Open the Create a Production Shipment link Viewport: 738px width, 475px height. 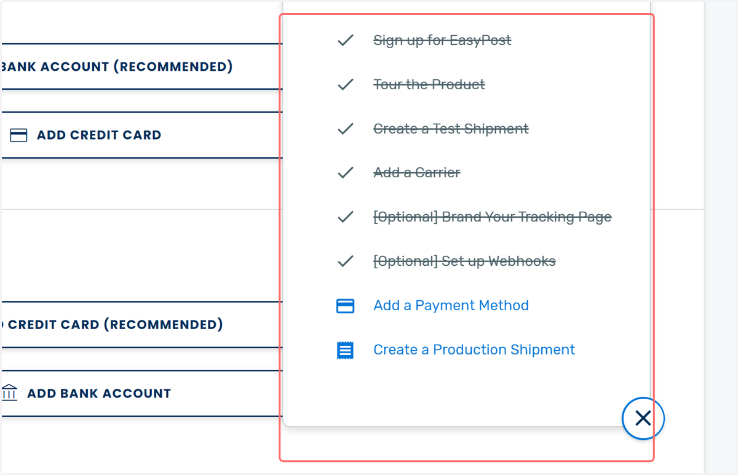(x=474, y=350)
